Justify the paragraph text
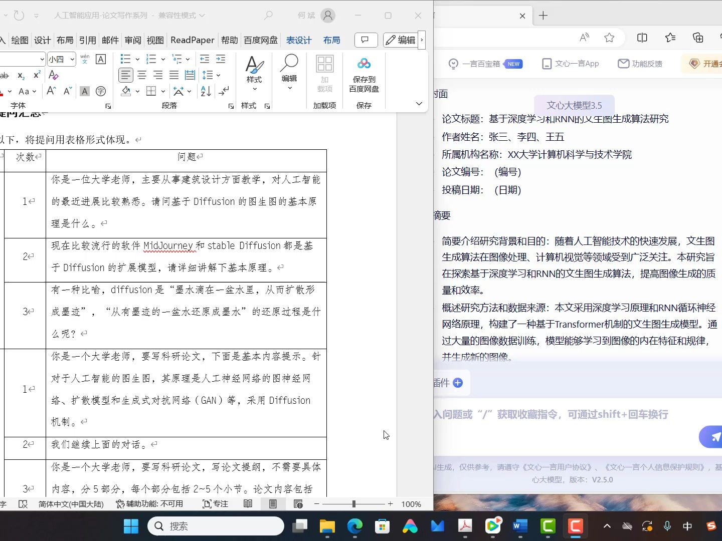Image resolution: width=722 pixels, height=541 pixels. click(174, 75)
